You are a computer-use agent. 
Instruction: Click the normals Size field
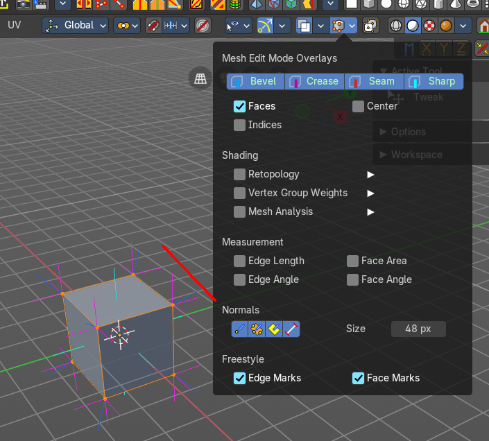pyautogui.click(x=418, y=329)
